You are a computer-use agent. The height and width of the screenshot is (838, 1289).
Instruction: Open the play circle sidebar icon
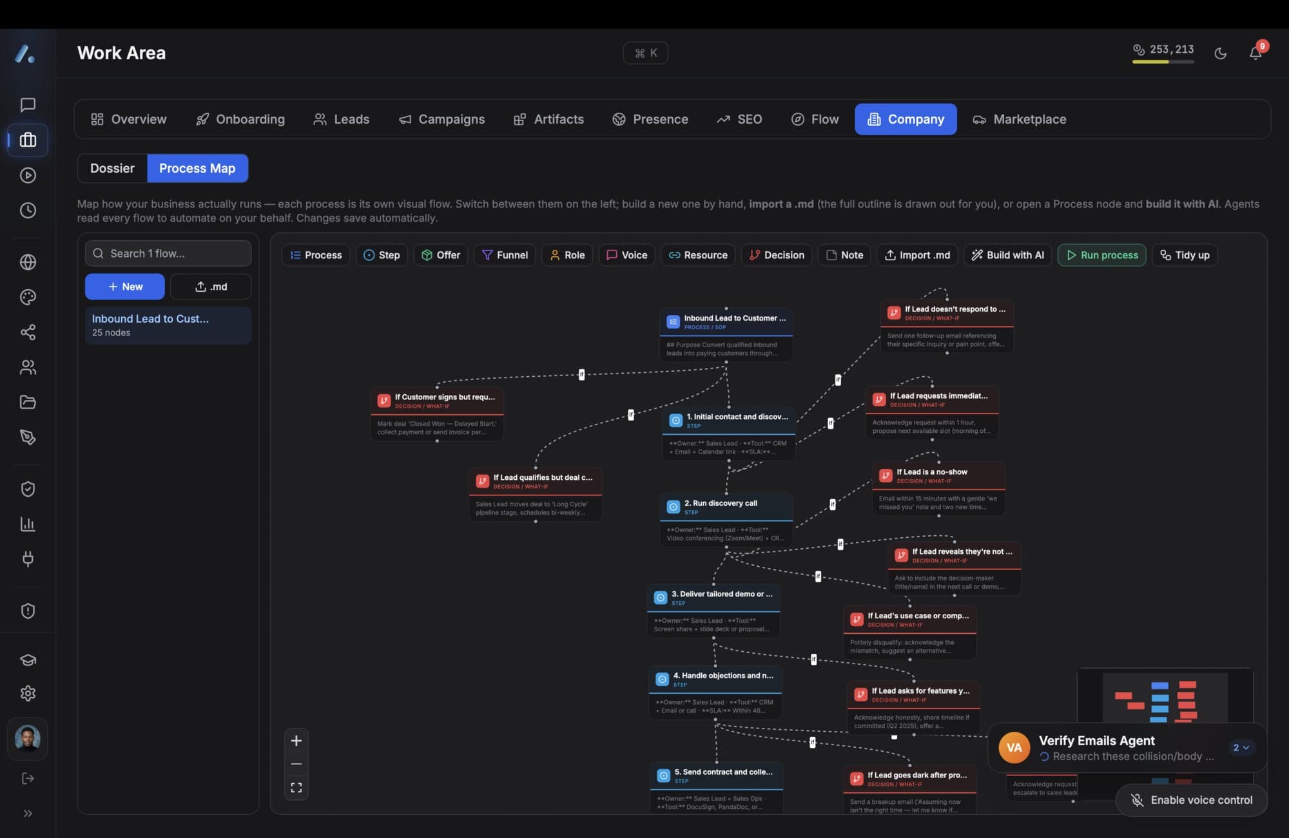(x=28, y=175)
